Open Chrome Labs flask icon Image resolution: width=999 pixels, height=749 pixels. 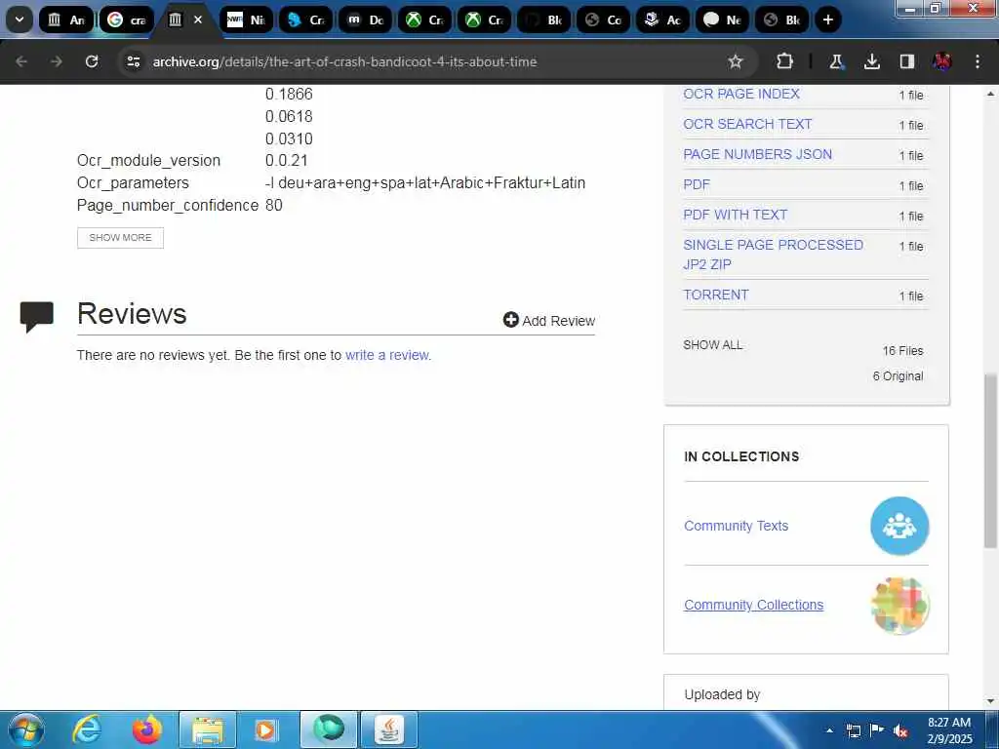(x=836, y=61)
